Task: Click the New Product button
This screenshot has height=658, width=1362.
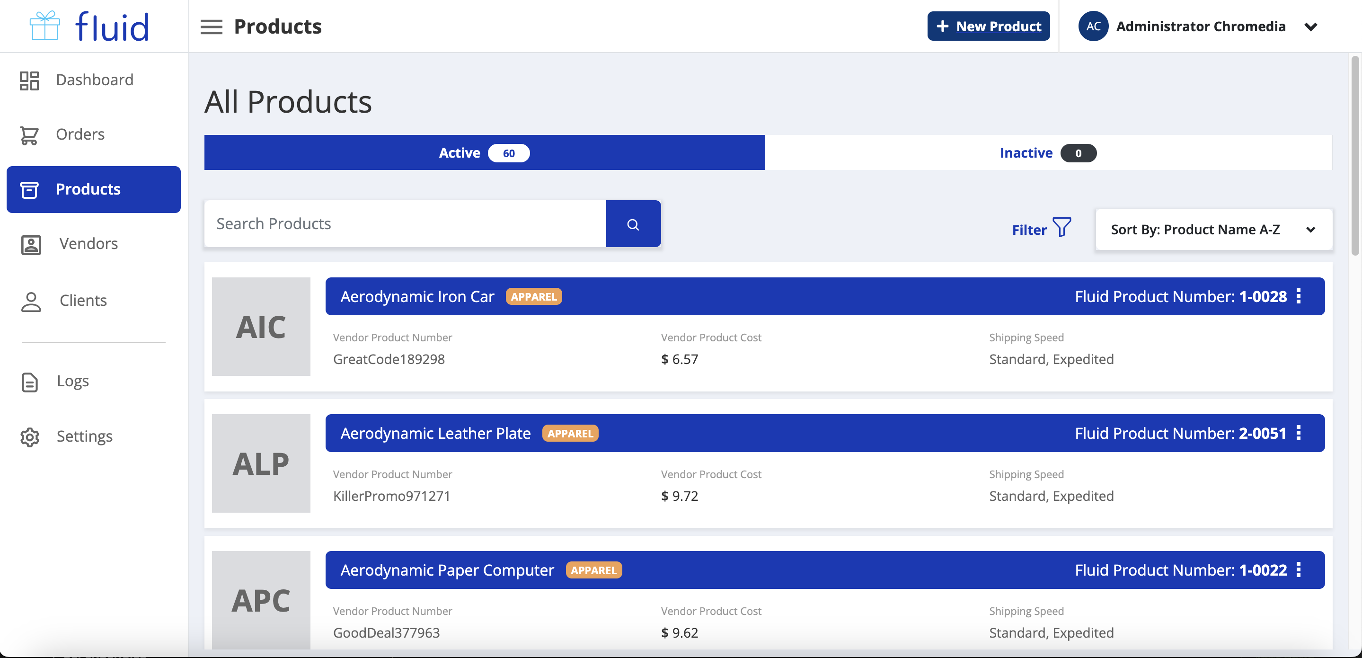Action: coord(988,27)
